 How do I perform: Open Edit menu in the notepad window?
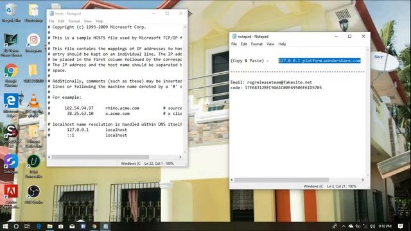(x=244, y=44)
